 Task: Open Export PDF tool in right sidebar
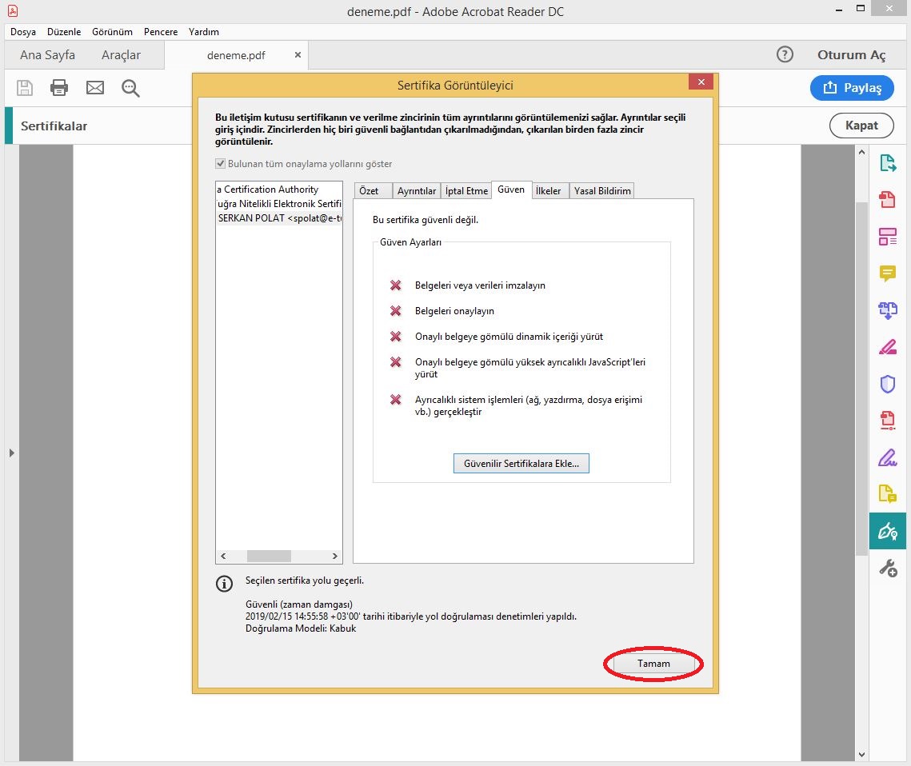click(887, 163)
